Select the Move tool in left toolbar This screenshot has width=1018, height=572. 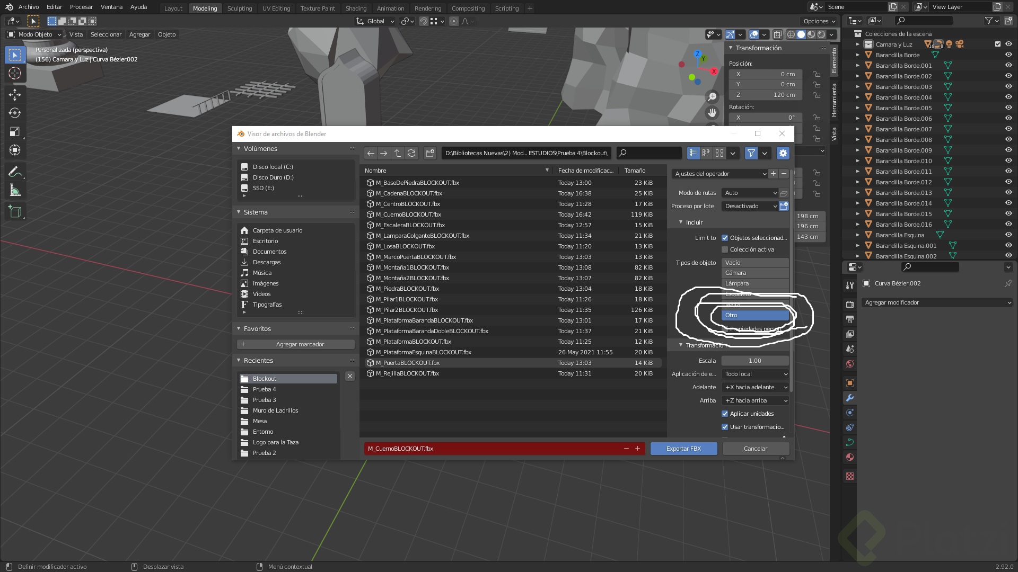pos(15,95)
